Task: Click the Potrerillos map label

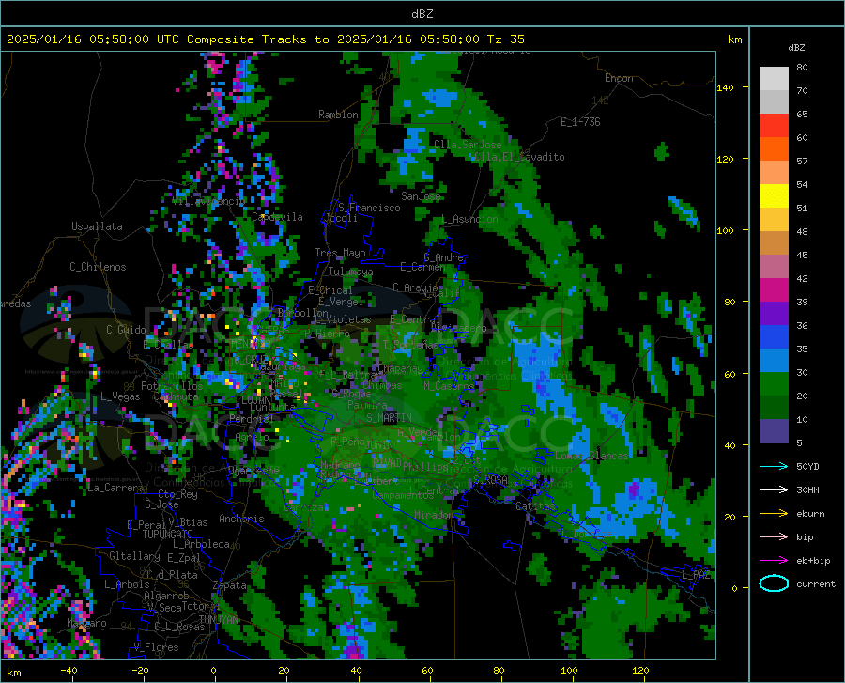Action: pos(172,386)
